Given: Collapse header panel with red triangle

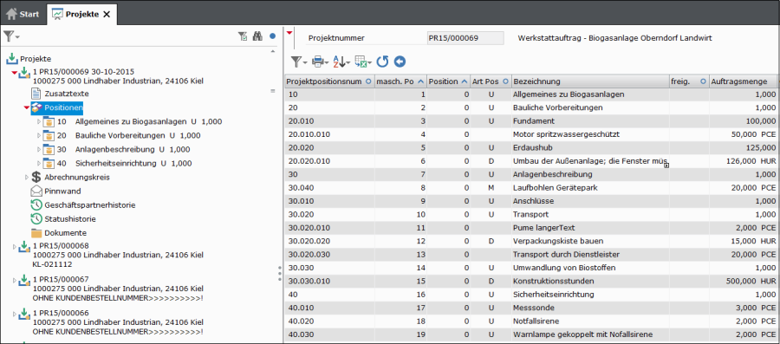Looking at the screenshot, I should pyautogui.click(x=289, y=33).
